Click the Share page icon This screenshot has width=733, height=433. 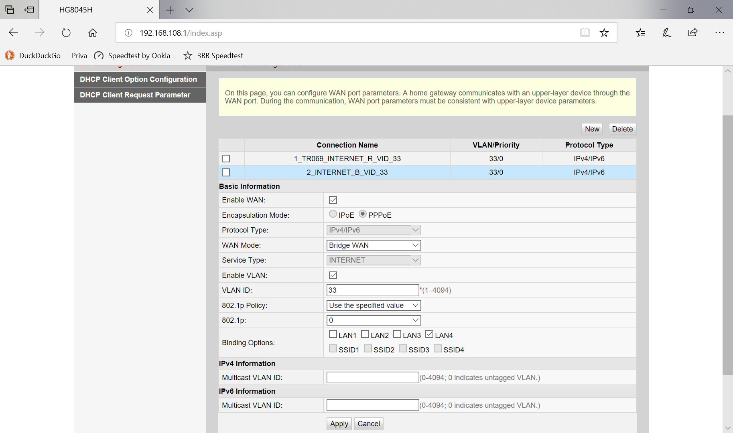pos(693,32)
